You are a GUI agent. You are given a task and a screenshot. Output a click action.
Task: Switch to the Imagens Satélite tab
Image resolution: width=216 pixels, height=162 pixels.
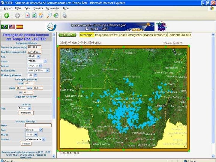[x=106, y=35]
